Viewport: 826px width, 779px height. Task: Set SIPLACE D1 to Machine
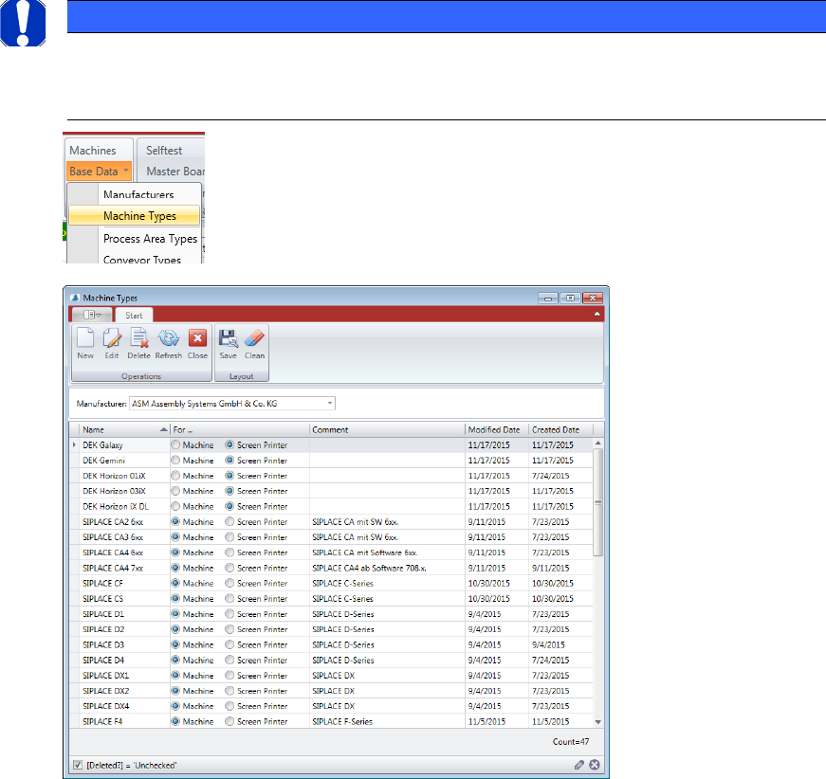[175, 614]
